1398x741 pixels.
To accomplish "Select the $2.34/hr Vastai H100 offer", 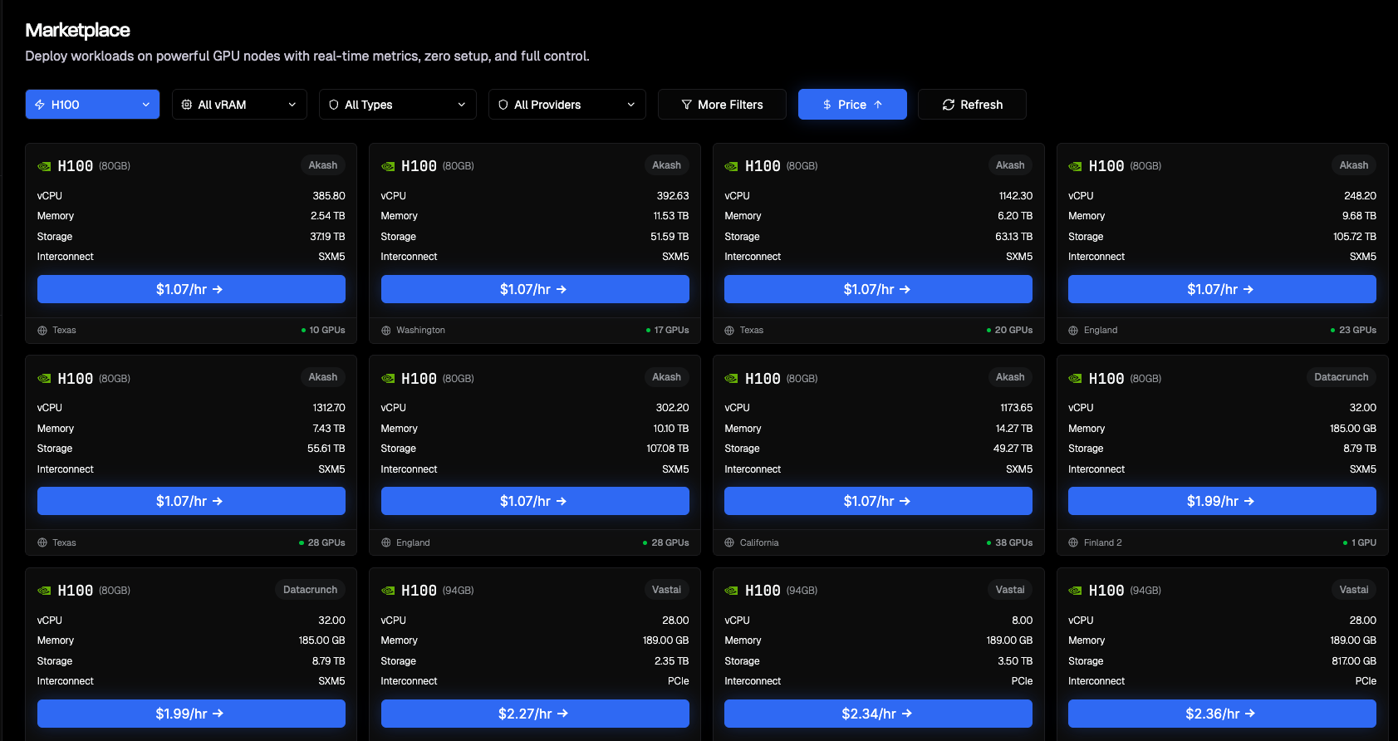I will (878, 714).
